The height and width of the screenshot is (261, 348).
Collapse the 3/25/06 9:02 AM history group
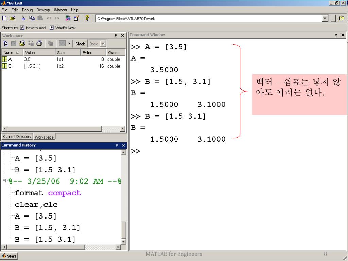4,181
